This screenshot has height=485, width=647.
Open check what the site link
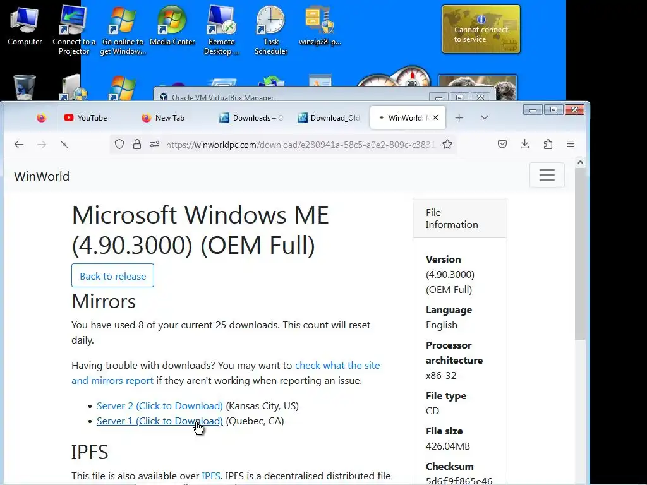tap(337, 366)
